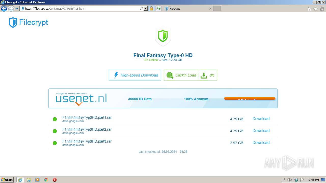This screenshot has width=326, height=183.
Task: Download F1n4lF4nt4syTyp0HD.part3.rar
Action: (261, 143)
